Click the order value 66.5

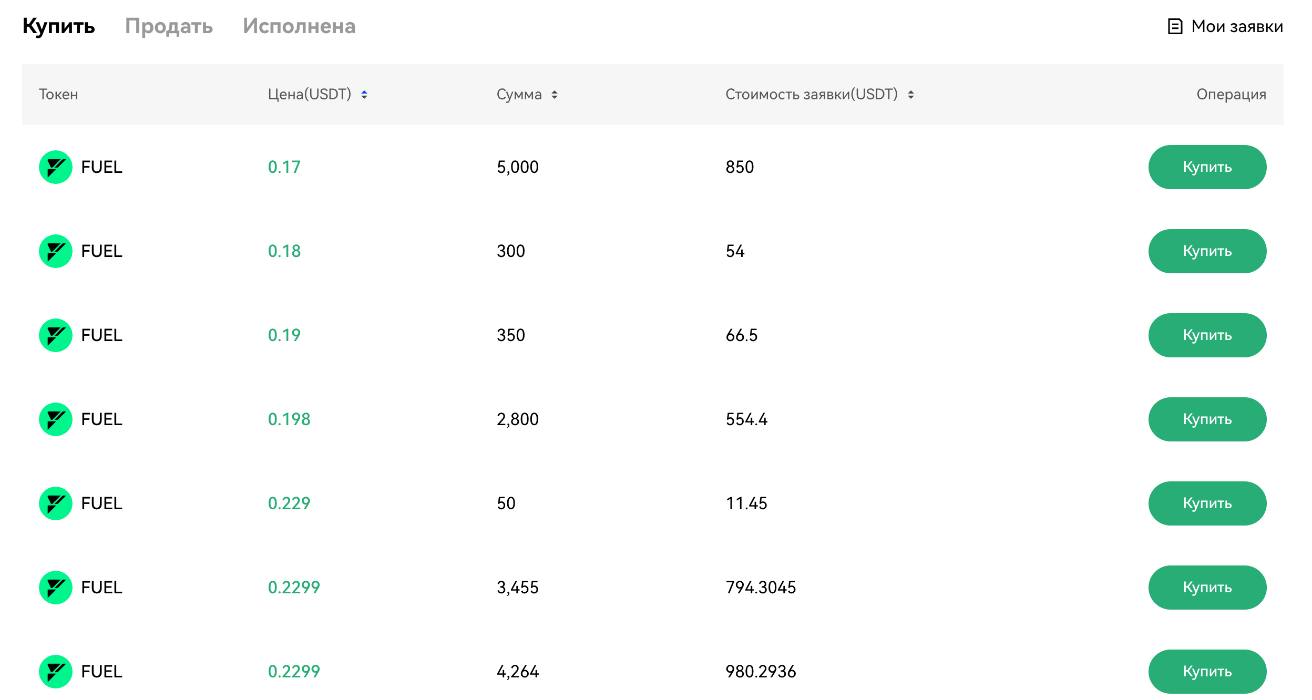click(742, 335)
